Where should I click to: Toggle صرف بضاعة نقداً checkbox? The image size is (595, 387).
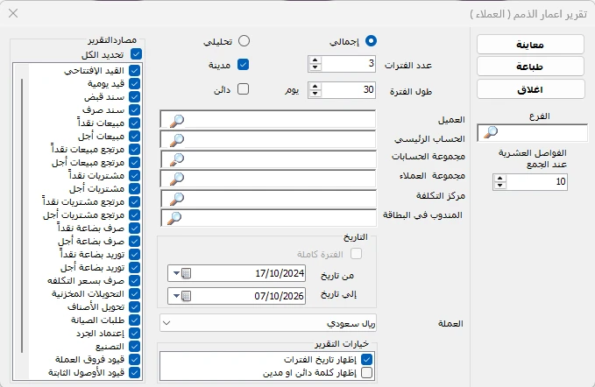[x=134, y=228]
